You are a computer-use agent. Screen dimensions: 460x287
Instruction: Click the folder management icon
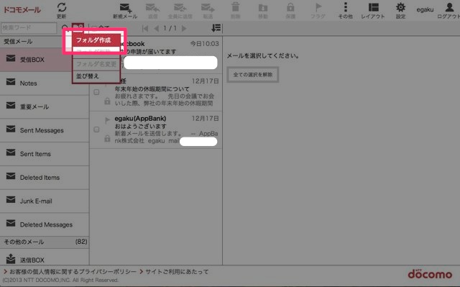pyautogui.click(x=78, y=27)
